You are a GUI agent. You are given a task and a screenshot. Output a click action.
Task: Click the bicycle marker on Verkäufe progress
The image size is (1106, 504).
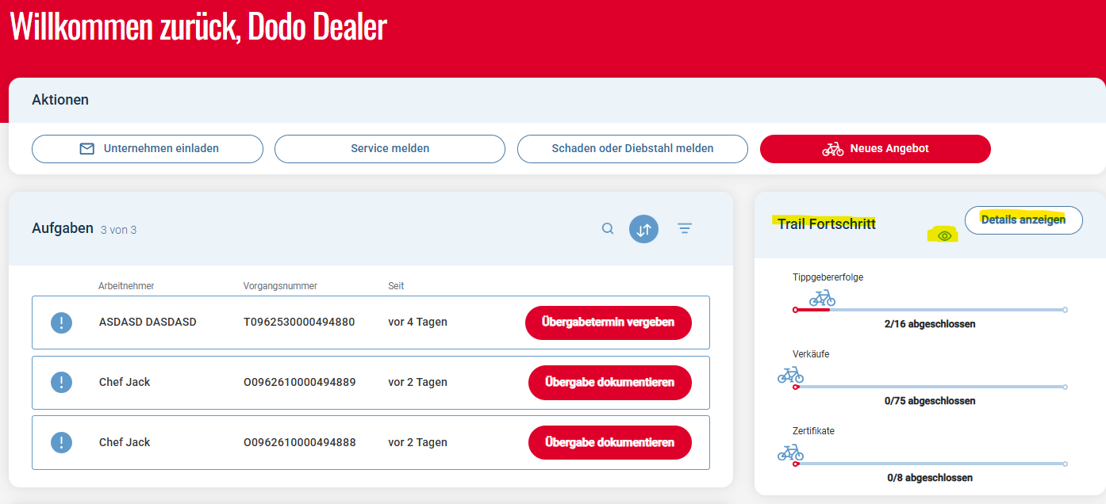[x=790, y=375]
